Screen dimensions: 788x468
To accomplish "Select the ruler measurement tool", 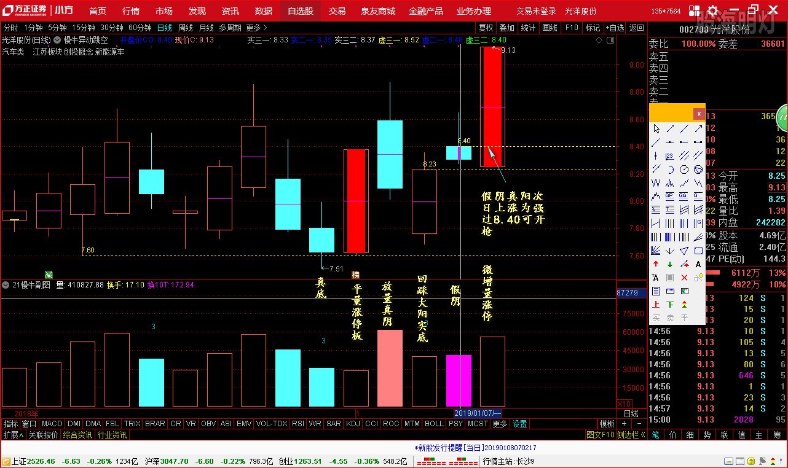I will pyautogui.click(x=669, y=291).
